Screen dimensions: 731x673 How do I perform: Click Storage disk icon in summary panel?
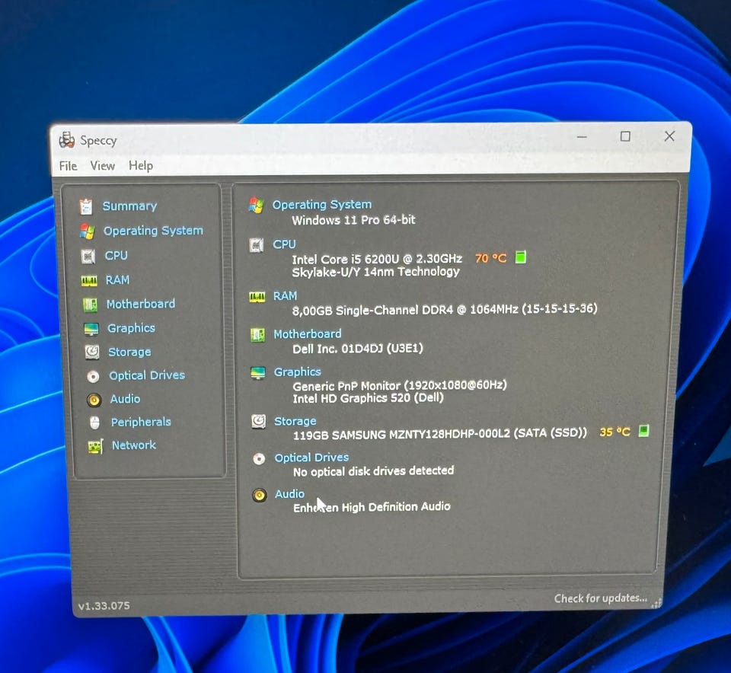259,421
